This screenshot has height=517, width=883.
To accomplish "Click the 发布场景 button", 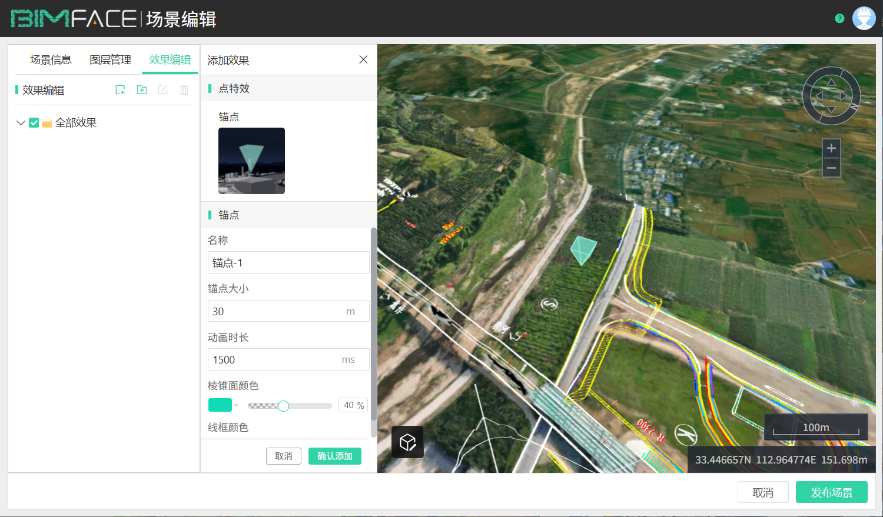I will pos(831,492).
